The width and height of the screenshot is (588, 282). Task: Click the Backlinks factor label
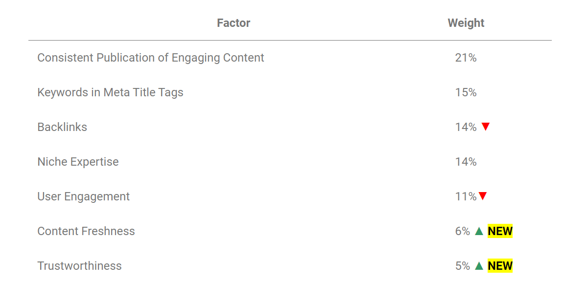tap(62, 127)
